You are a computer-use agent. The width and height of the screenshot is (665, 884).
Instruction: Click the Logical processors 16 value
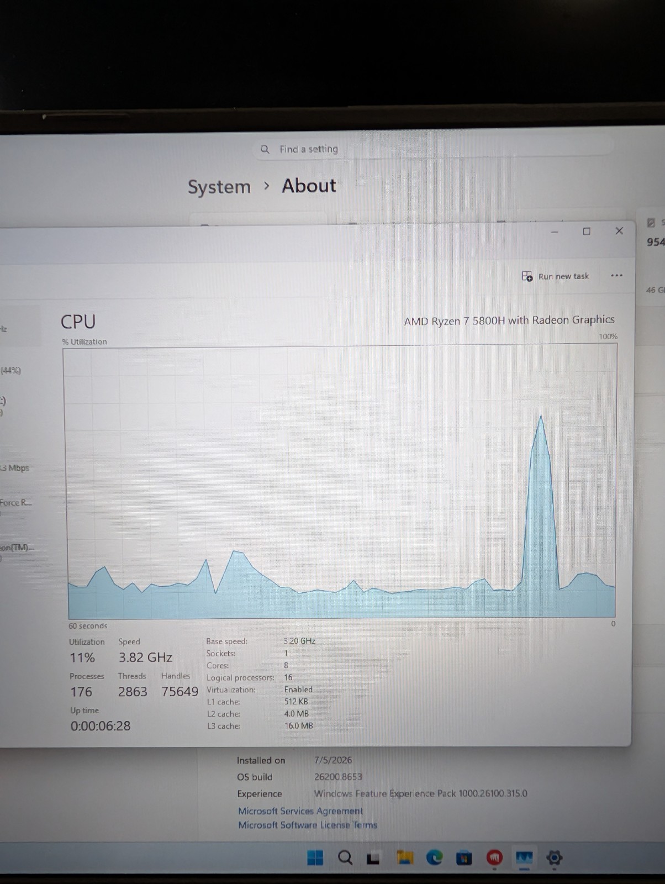click(288, 677)
